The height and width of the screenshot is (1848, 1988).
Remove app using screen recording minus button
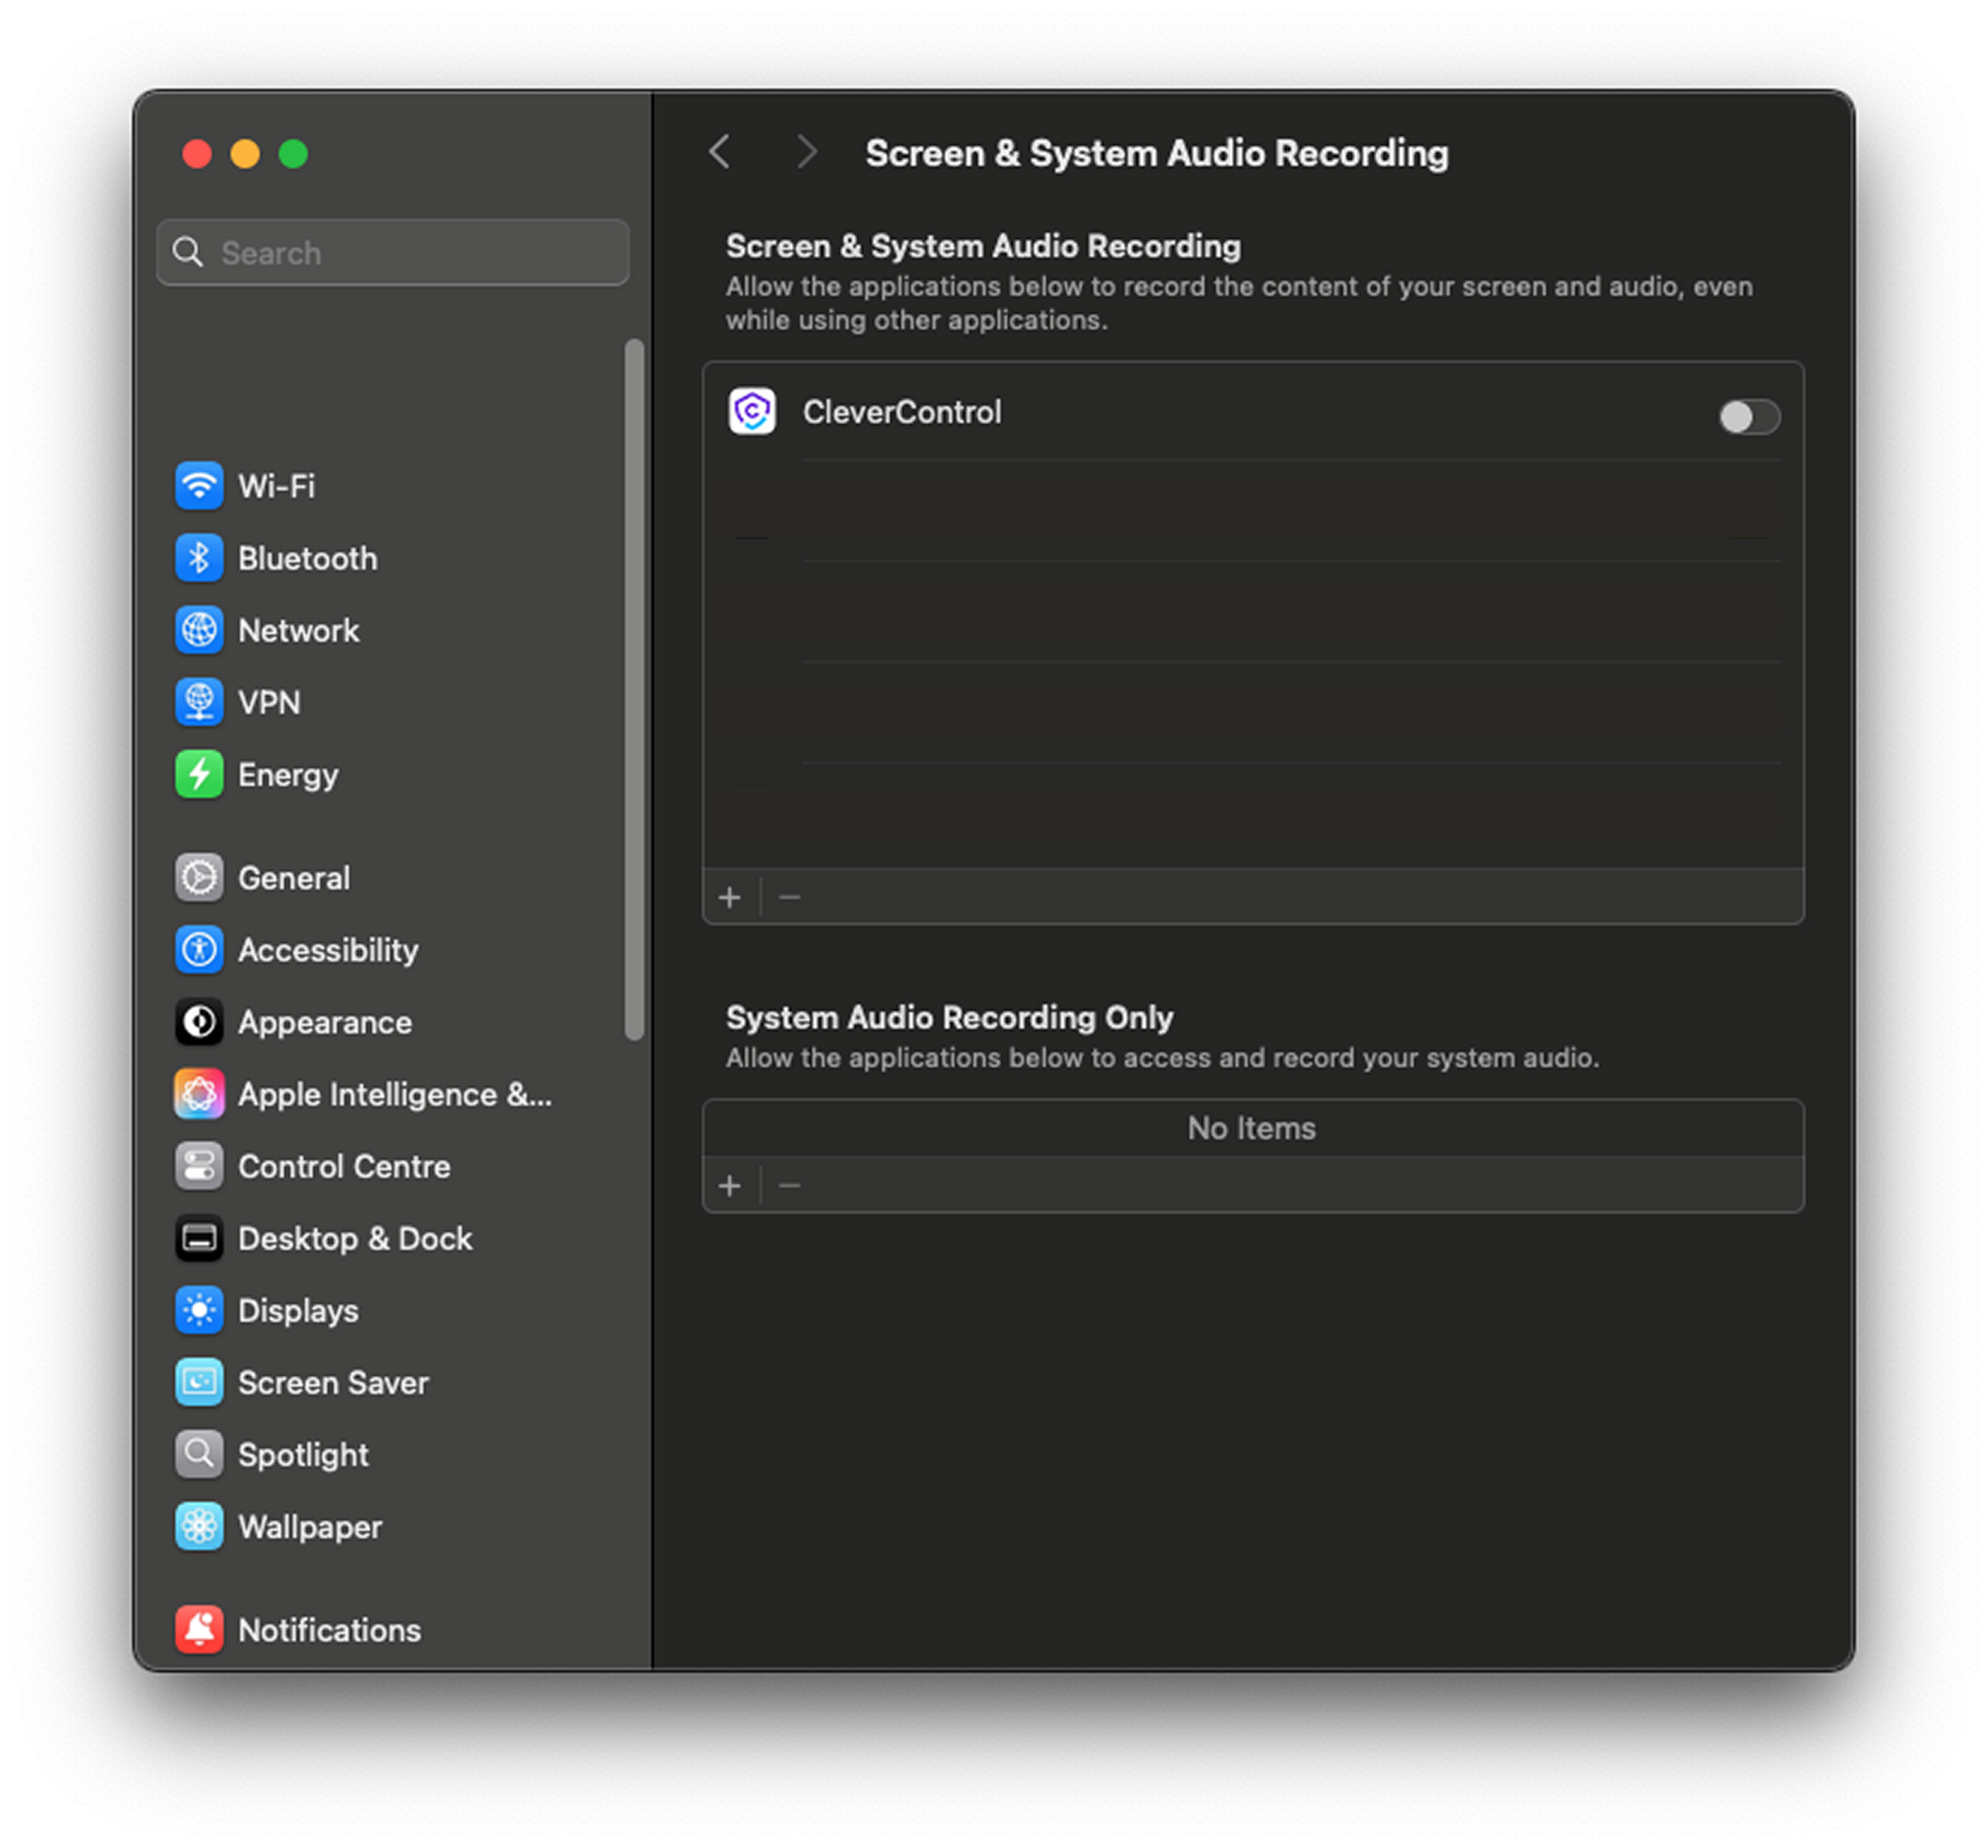[789, 897]
